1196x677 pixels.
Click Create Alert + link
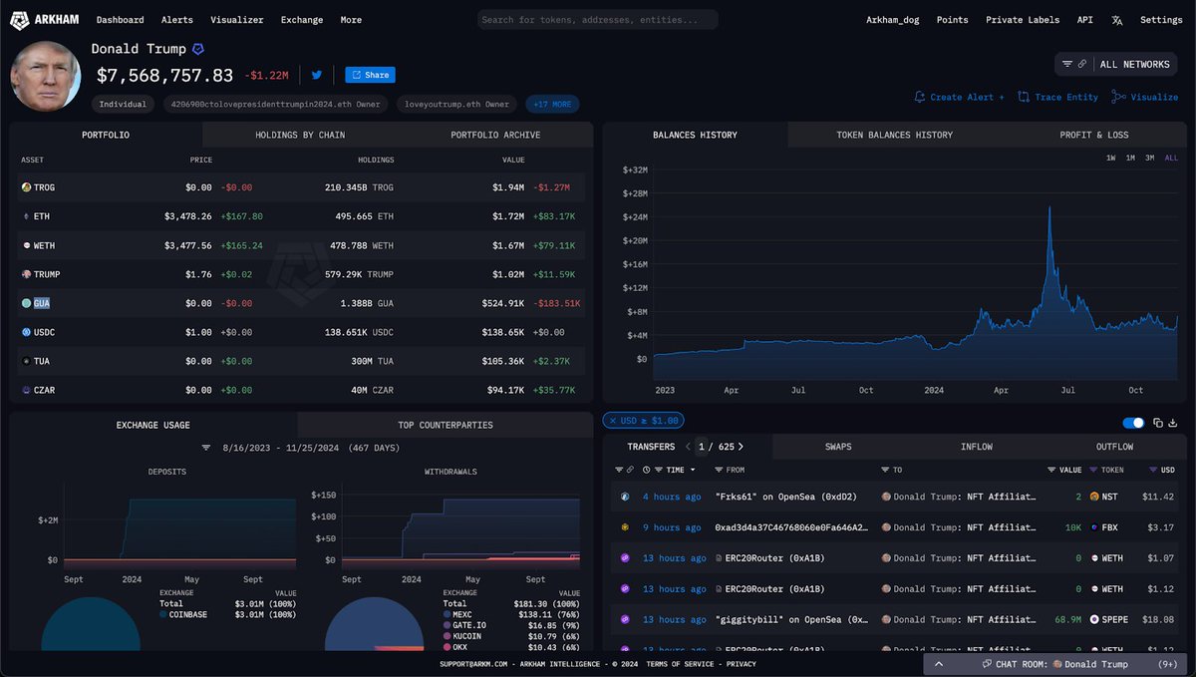click(x=960, y=97)
